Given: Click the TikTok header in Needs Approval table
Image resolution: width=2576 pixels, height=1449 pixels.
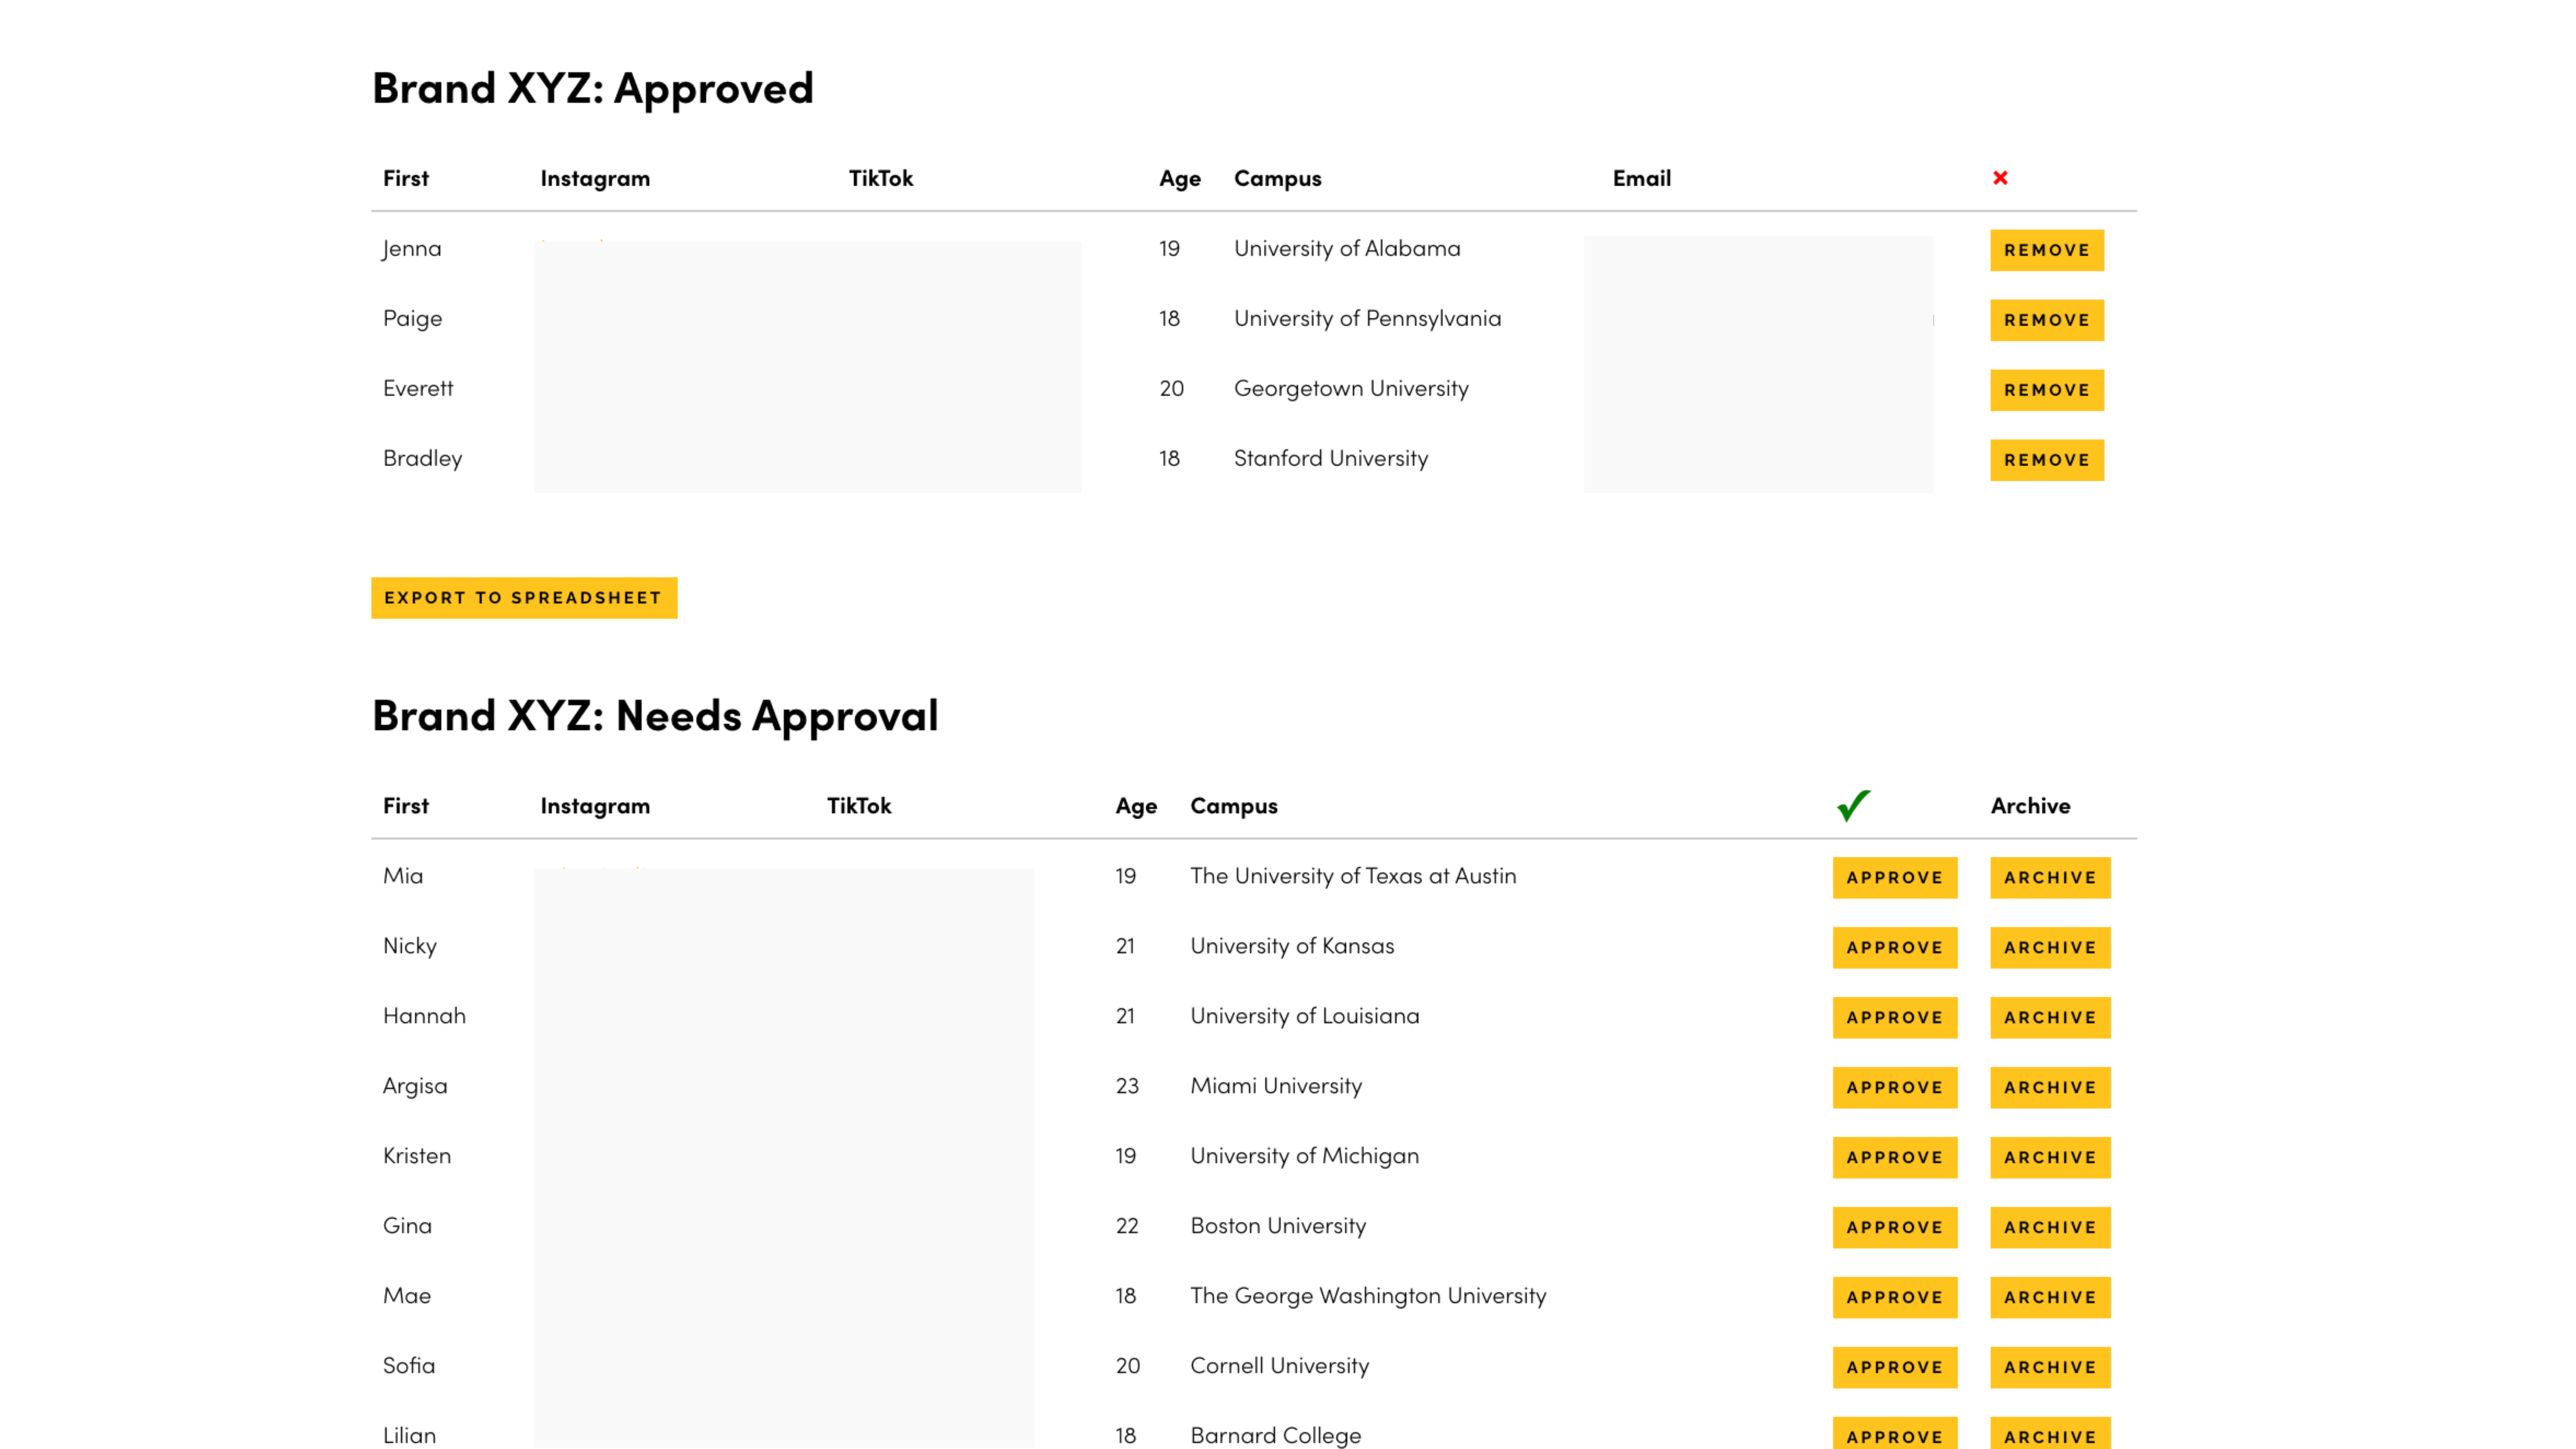Looking at the screenshot, I should 859,806.
